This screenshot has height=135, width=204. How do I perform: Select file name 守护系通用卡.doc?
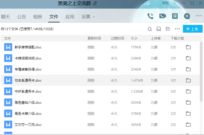coord(28,91)
